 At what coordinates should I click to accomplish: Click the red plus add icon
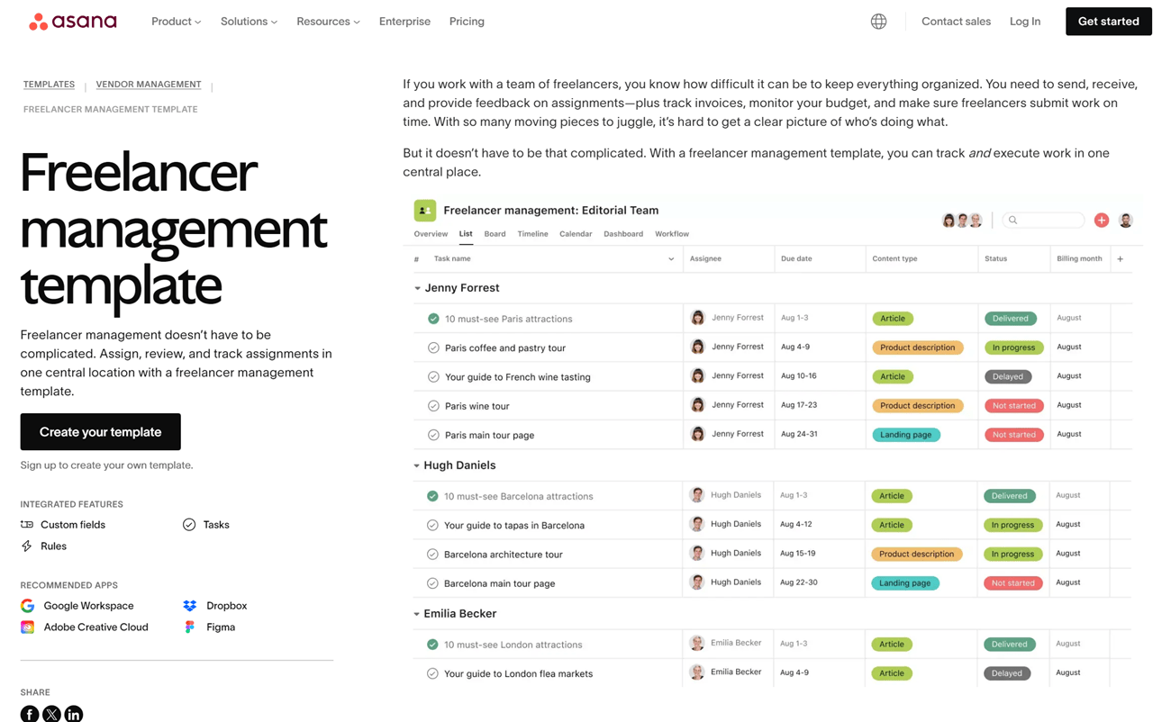[1102, 220]
